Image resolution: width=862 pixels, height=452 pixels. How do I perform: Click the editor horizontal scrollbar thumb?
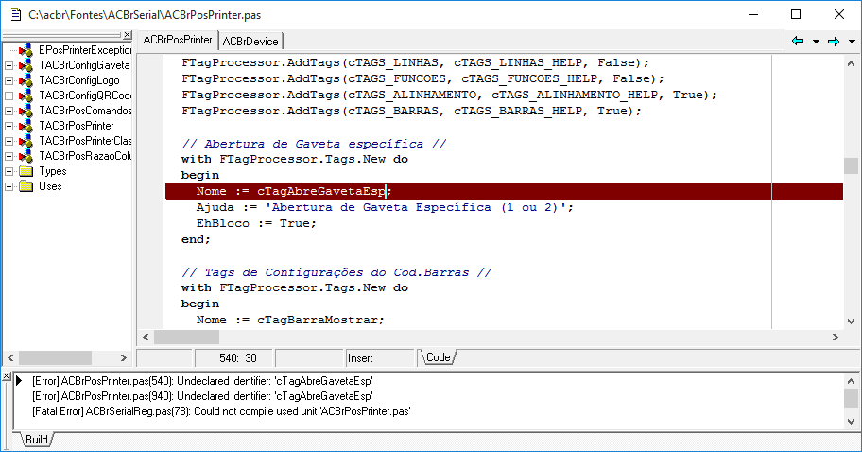(186, 337)
